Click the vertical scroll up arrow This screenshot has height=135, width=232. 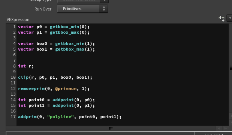231,116
